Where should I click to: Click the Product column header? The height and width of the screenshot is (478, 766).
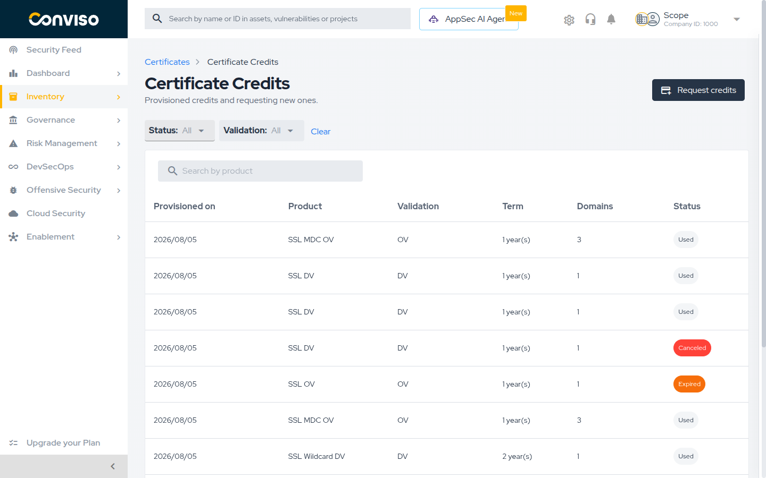305,206
